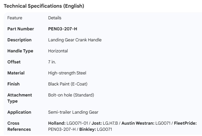Click the 7 in. offset value
This screenshot has height=136, width=202.
[52, 62]
